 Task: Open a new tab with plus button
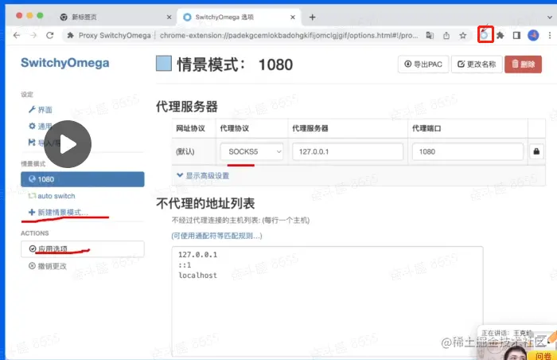coord(312,17)
